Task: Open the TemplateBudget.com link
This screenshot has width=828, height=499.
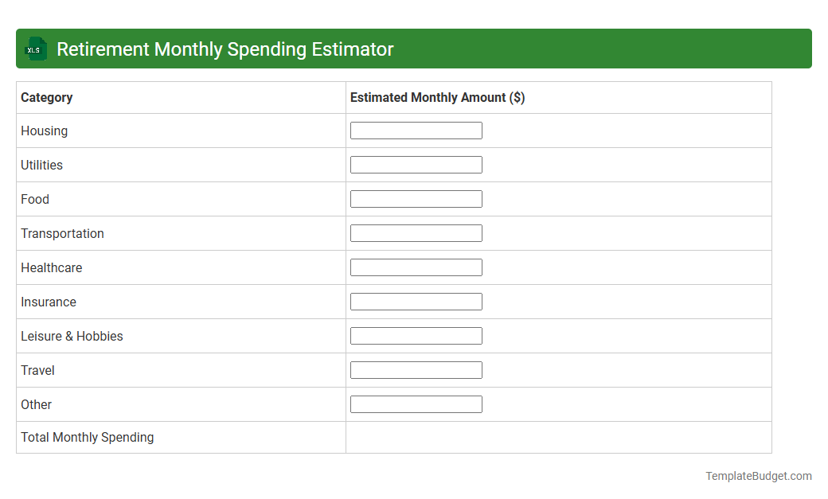Action: [758, 475]
